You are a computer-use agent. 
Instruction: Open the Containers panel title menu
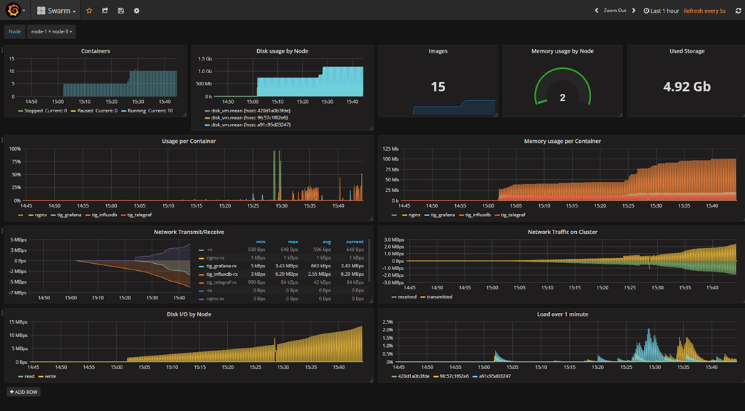point(95,50)
